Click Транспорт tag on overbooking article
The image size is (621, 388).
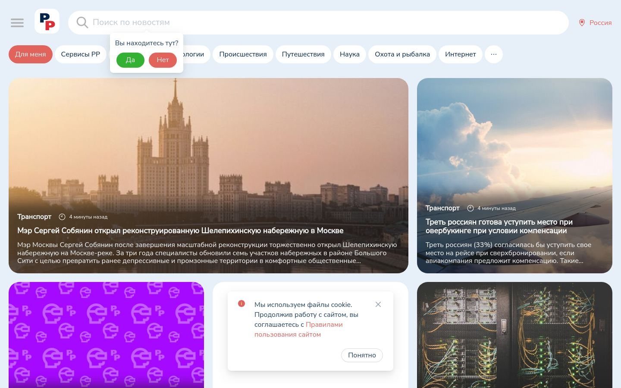[442, 208]
